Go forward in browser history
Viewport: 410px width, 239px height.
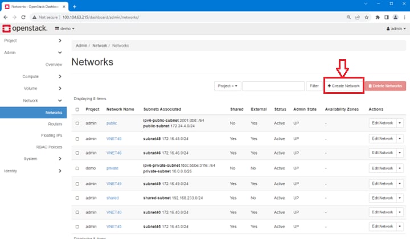coord(14,17)
